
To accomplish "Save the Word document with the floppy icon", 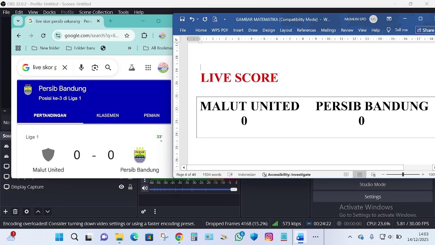I will coord(182,19).
